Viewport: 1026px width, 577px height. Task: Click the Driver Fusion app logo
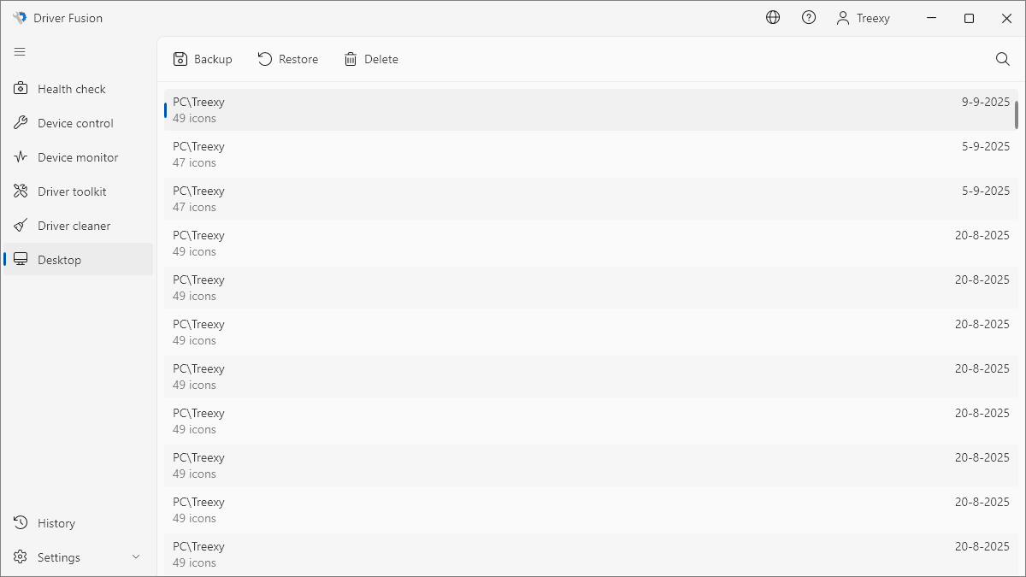coord(20,18)
